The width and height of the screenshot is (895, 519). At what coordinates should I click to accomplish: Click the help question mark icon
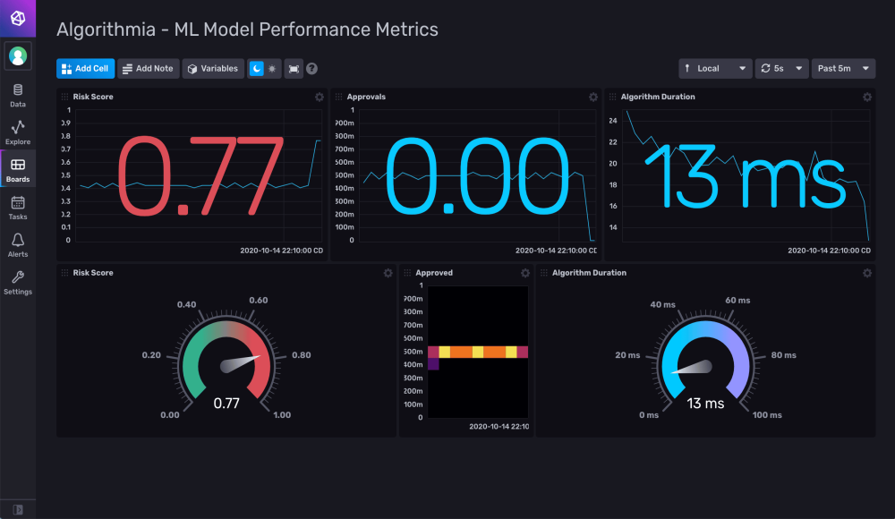pyautogui.click(x=312, y=69)
